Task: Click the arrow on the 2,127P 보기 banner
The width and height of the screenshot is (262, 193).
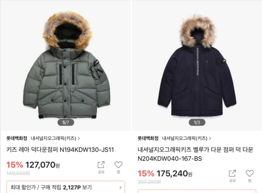Action: point(120,188)
